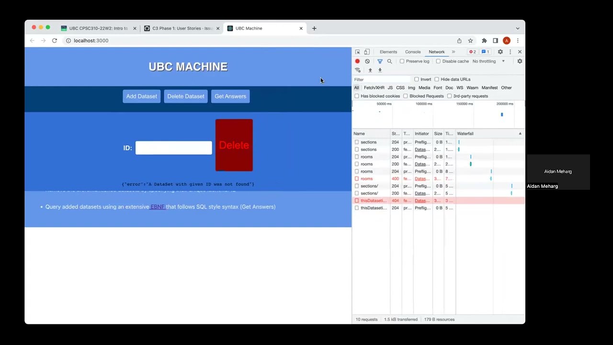Switch to UBC CPSC310-22W2 browser tab
The width and height of the screenshot is (613, 345).
click(x=99, y=28)
